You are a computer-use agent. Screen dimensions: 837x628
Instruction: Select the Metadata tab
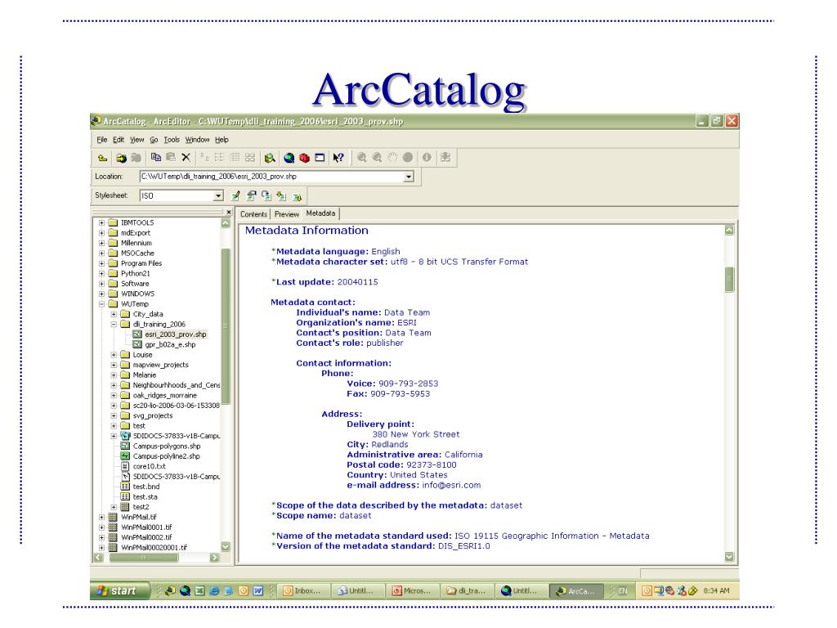(x=320, y=213)
